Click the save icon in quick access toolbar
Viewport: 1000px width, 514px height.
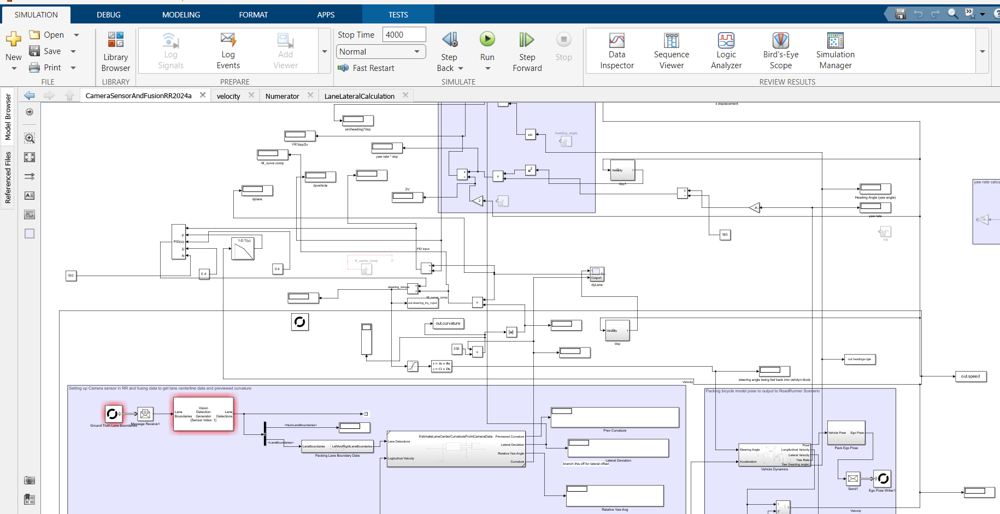click(x=901, y=14)
